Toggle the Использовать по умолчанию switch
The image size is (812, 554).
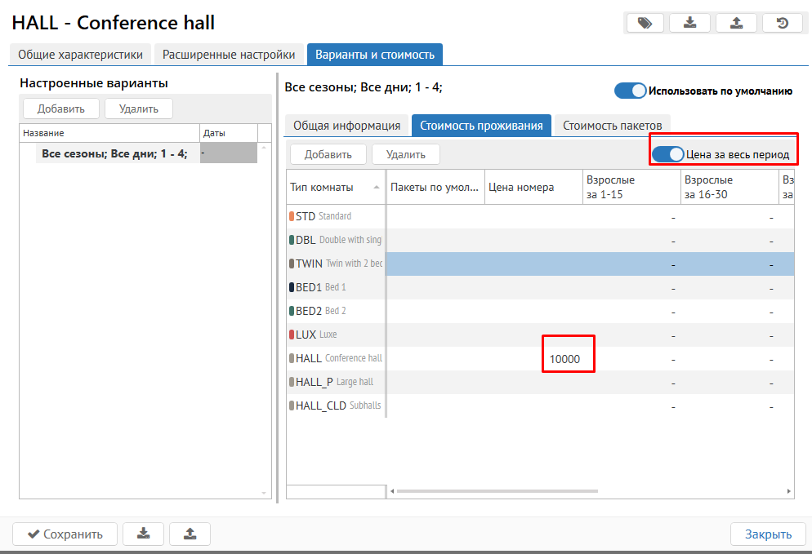click(630, 91)
